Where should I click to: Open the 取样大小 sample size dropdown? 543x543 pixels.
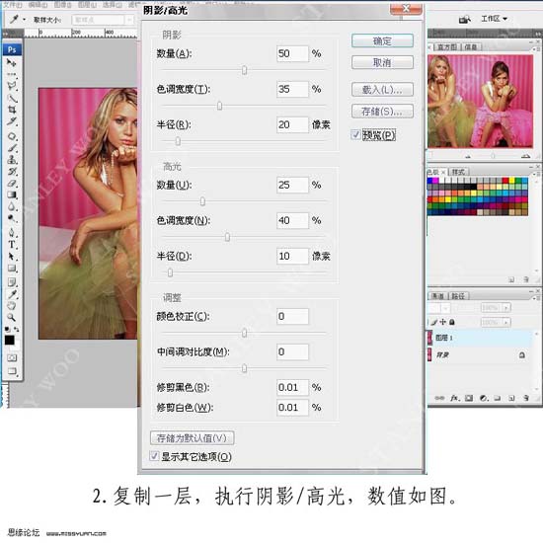[x=103, y=20]
